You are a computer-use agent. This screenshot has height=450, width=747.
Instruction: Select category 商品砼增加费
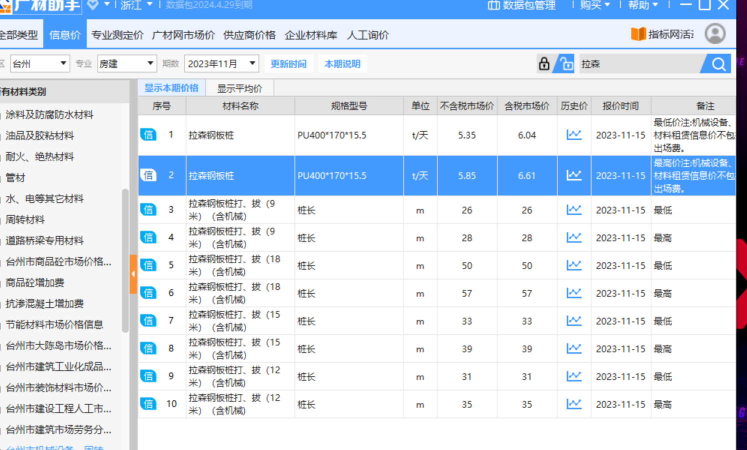click(x=35, y=282)
